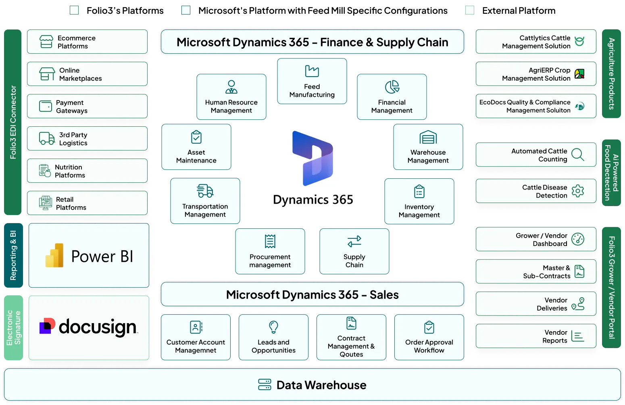Screen dimensions: 625x405
Task: Open the Microsoft Dynamics 365 – Sales banner
Action: click(x=312, y=294)
